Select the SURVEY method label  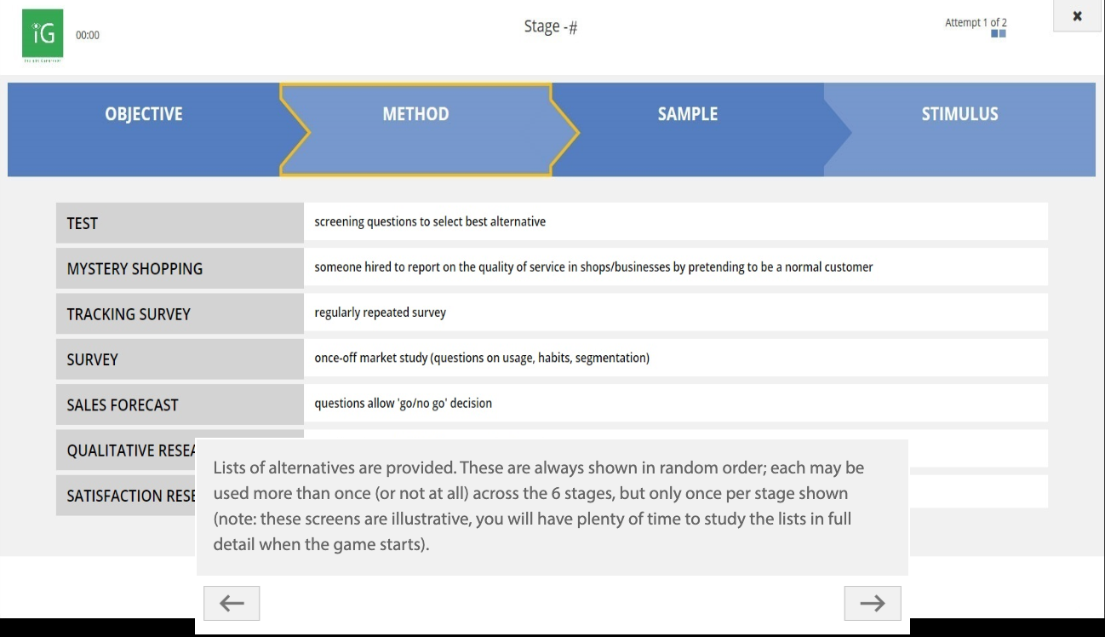(x=93, y=359)
